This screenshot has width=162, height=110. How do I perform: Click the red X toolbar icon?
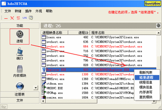pos(12,18)
